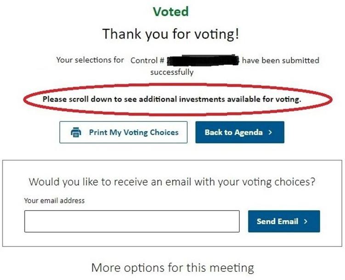
Task: Click the have been submitted text
Action: pyautogui.click(x=280, y=61)
